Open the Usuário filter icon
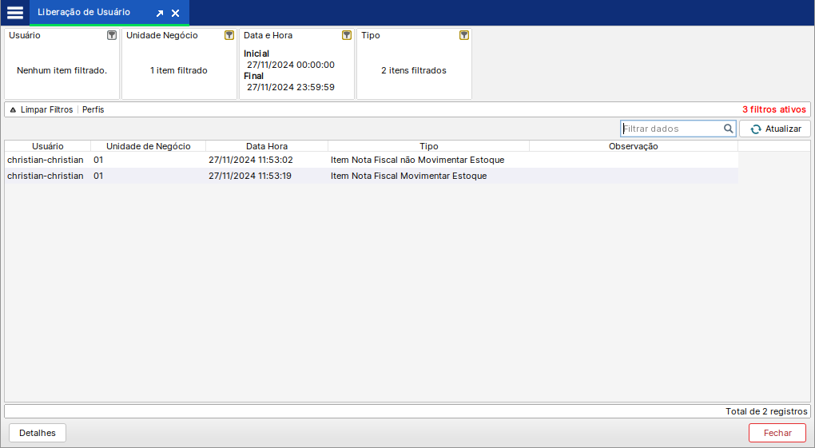 point(112,35)
